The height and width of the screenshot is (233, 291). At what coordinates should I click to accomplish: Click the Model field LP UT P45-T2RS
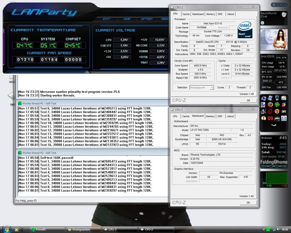tap(210, 130)
